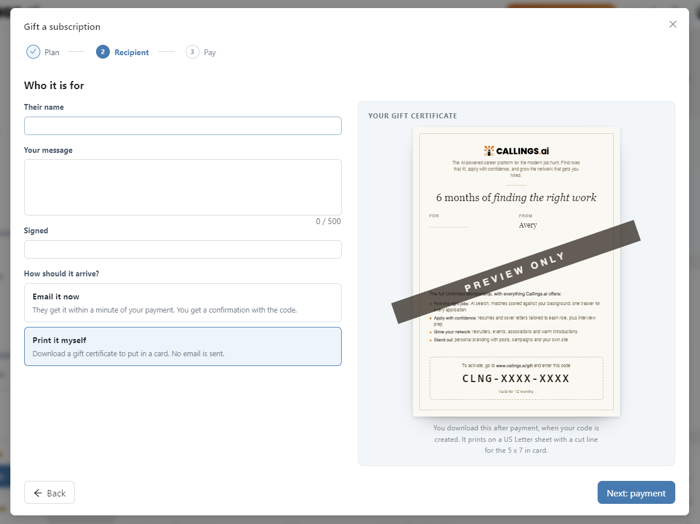
Task: Click the 'Their name' field label
Action: coord(44,107)
